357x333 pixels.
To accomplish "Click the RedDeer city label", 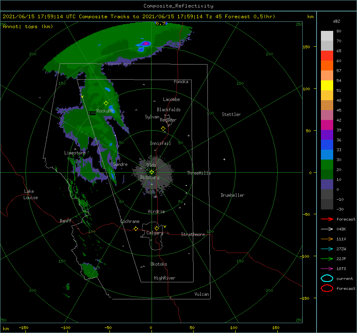I will (x=168, y=120).
